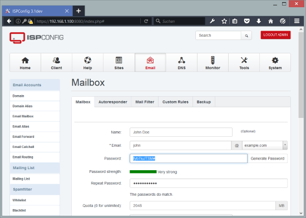
Task: Open Email Routing in the sidebar
Action: pos(34,157)
